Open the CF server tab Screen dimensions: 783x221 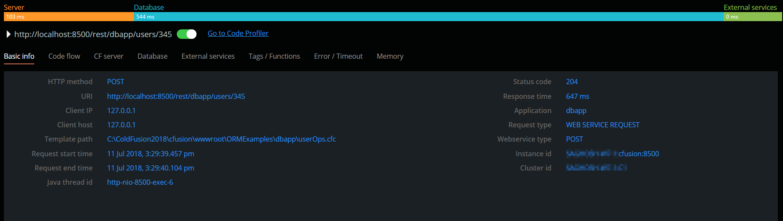coord(109,56)
